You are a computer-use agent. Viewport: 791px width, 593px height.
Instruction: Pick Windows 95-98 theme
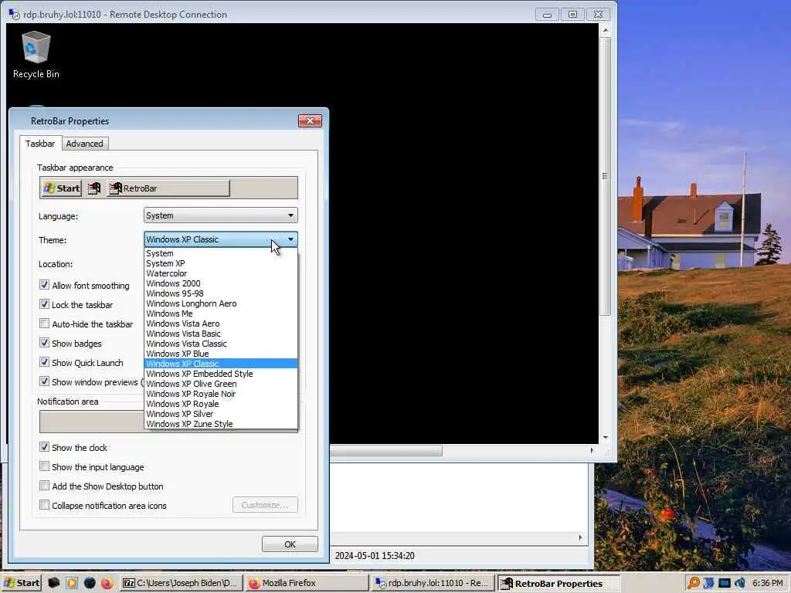pyautogui.click(x=220, y=293)
